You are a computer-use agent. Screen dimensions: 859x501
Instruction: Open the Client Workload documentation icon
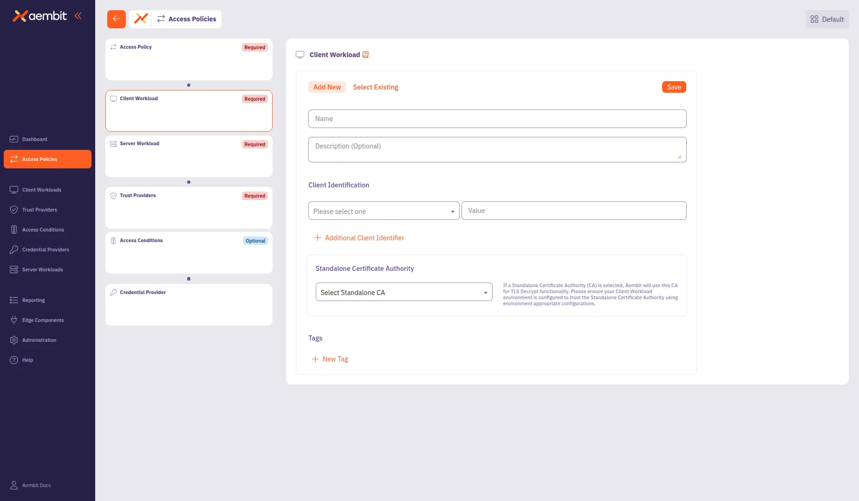click(365, 54)
